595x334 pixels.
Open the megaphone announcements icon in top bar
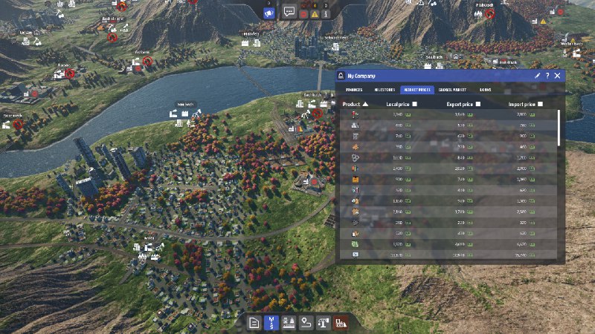tap(269, 13)
